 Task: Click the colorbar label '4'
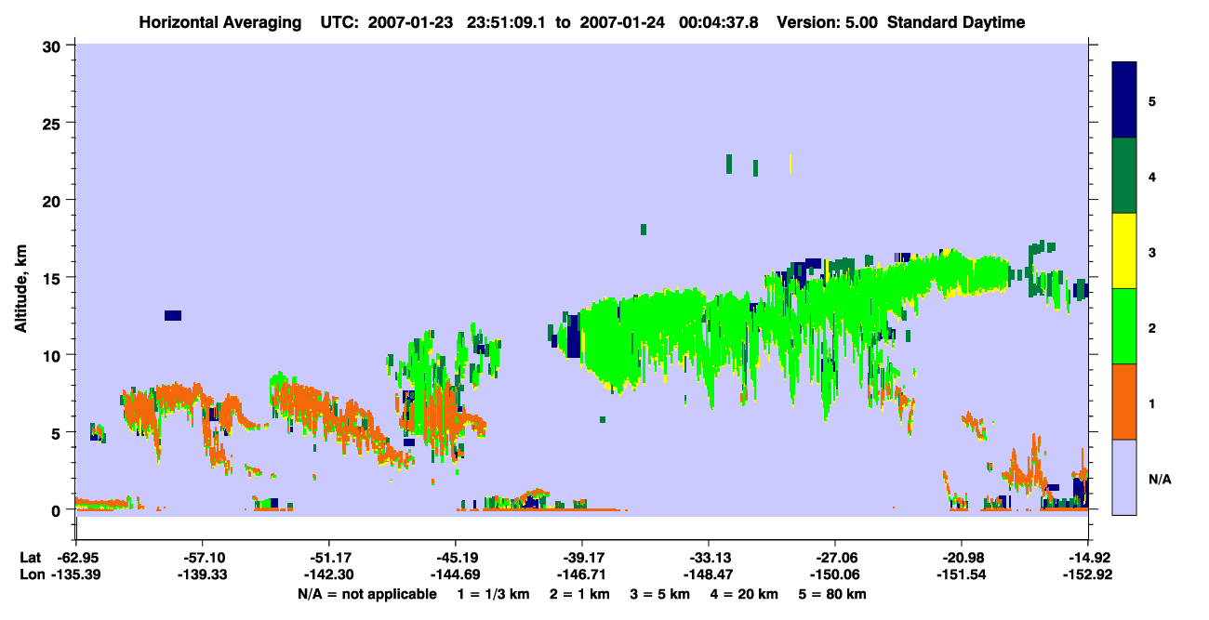click(1152, 177)
